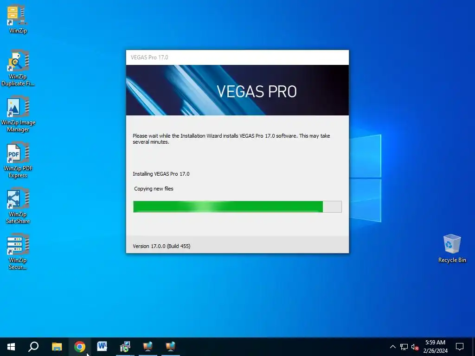
Task: Select the WinZip SafeShare shortcut
Action: [x=18, y=206]
